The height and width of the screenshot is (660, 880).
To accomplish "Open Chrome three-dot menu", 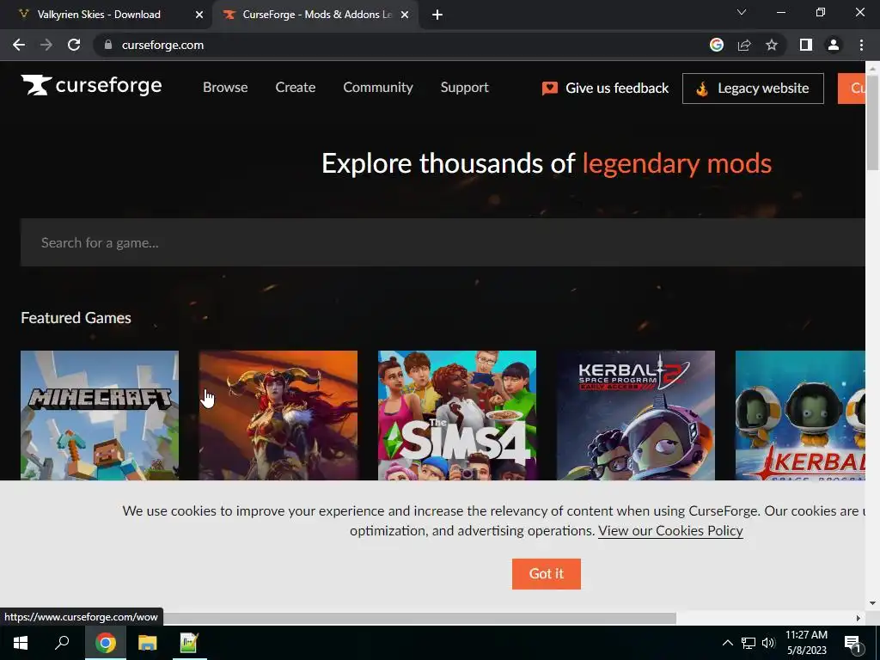I will point(861,45).
